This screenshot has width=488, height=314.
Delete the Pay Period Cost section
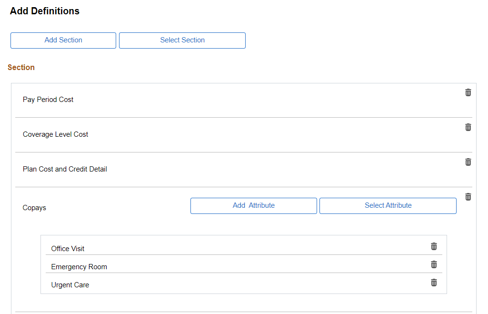coord(468,92)
